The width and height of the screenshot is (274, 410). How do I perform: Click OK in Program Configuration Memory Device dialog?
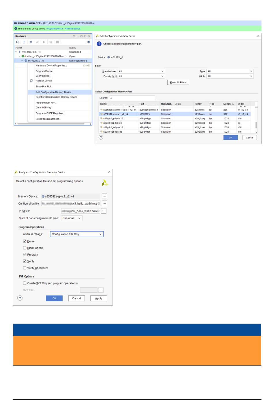click(54, 298)
